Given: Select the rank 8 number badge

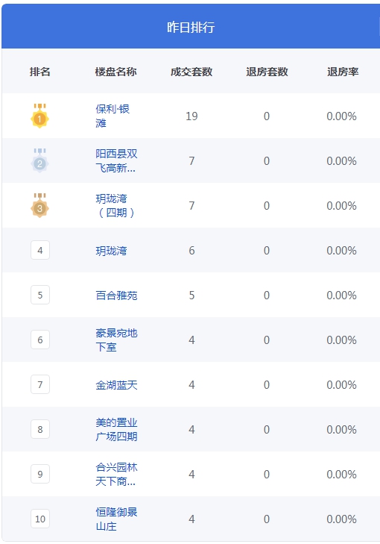Looking at the screenshot, I should pos(40,429).
